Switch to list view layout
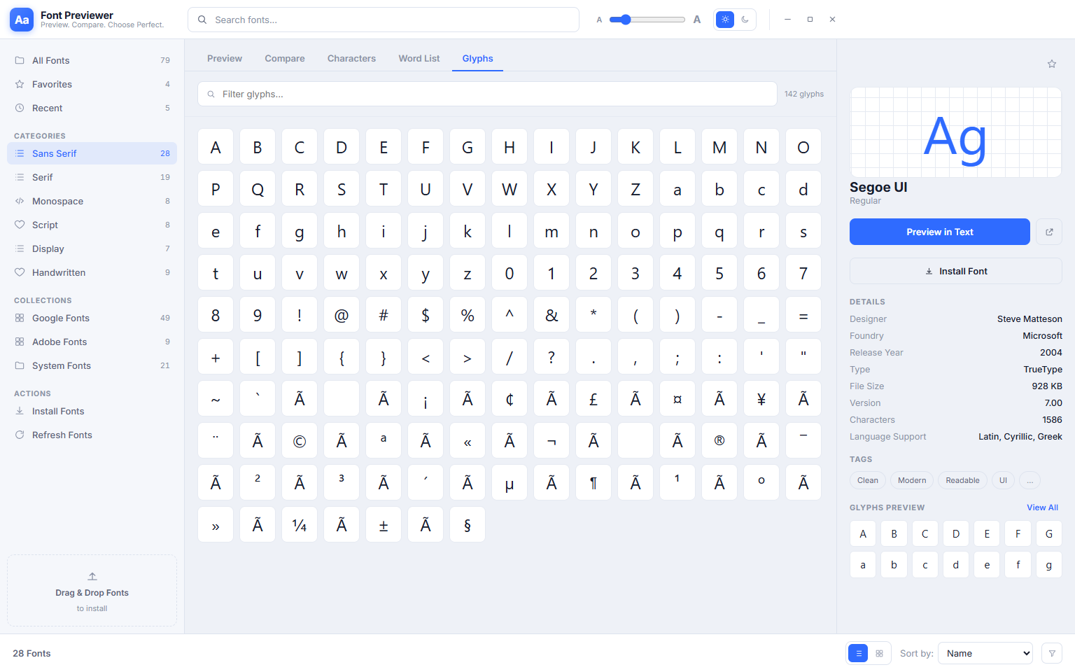Viewport: 1075px width, 672px height. [x=858, y=653]
